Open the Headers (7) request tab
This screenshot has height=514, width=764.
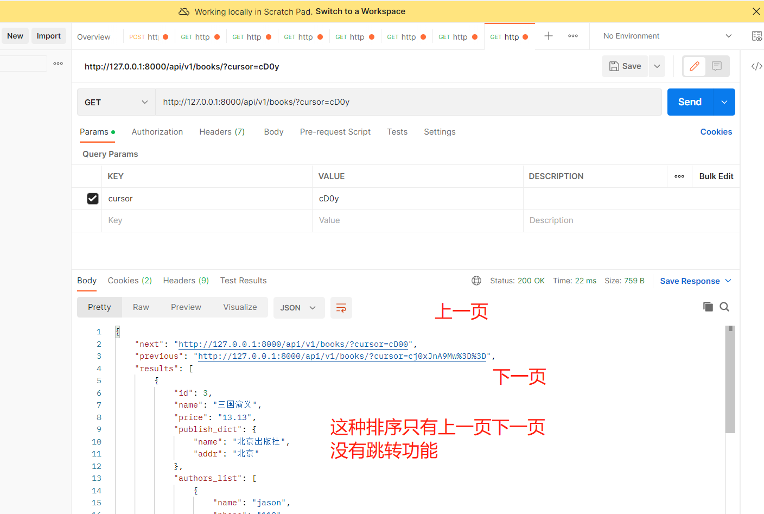point(222,132)
